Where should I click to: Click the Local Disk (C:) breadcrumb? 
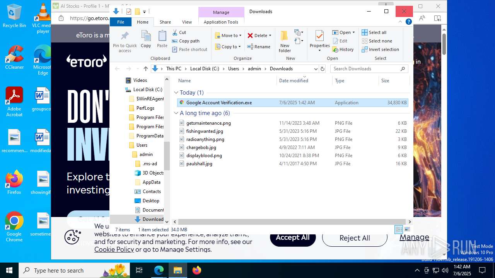[205, 69]
